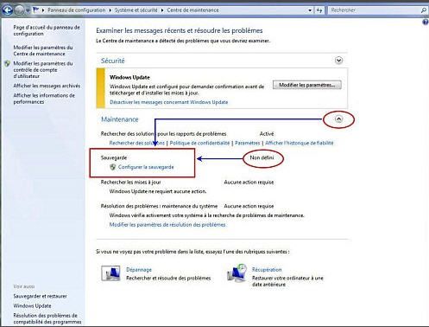
Task: Click 'Modifier les paramètres de résolution des problèmes'
Action: point(167,224)
